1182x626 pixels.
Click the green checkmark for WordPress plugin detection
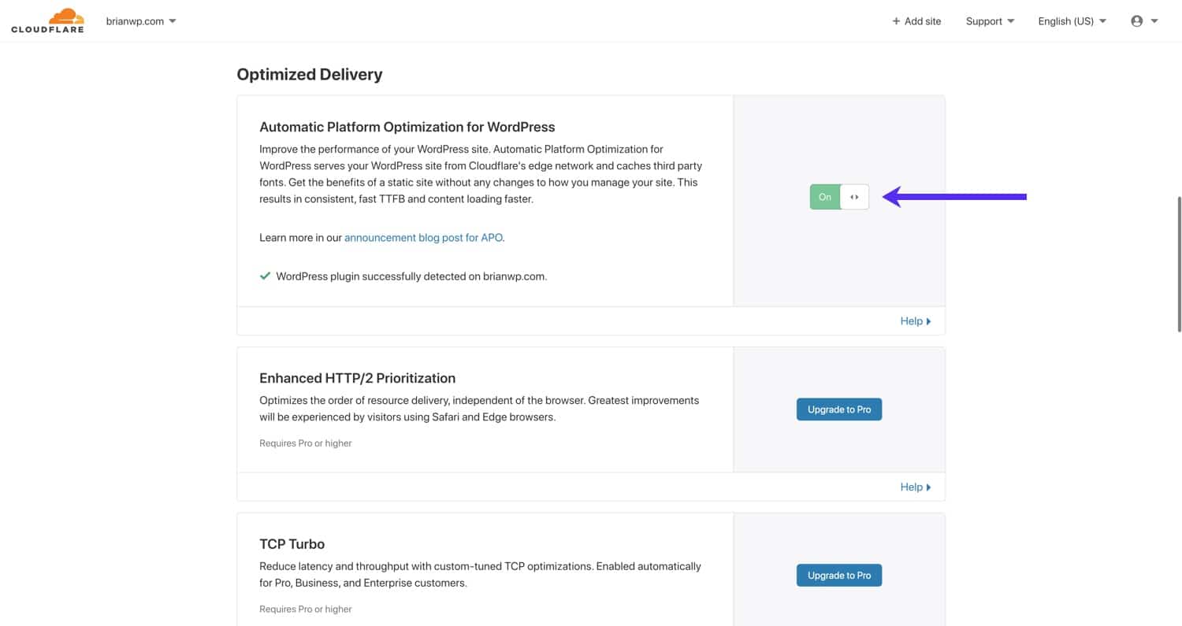click(x=265, y=276)
